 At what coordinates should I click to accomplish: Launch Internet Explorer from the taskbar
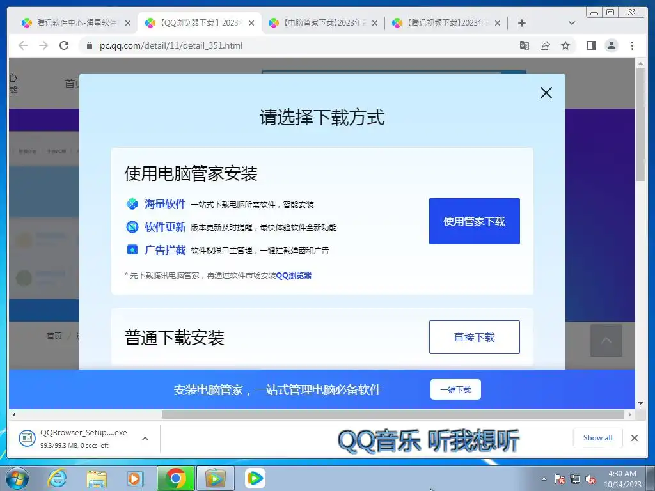click(x=57, y=478)
